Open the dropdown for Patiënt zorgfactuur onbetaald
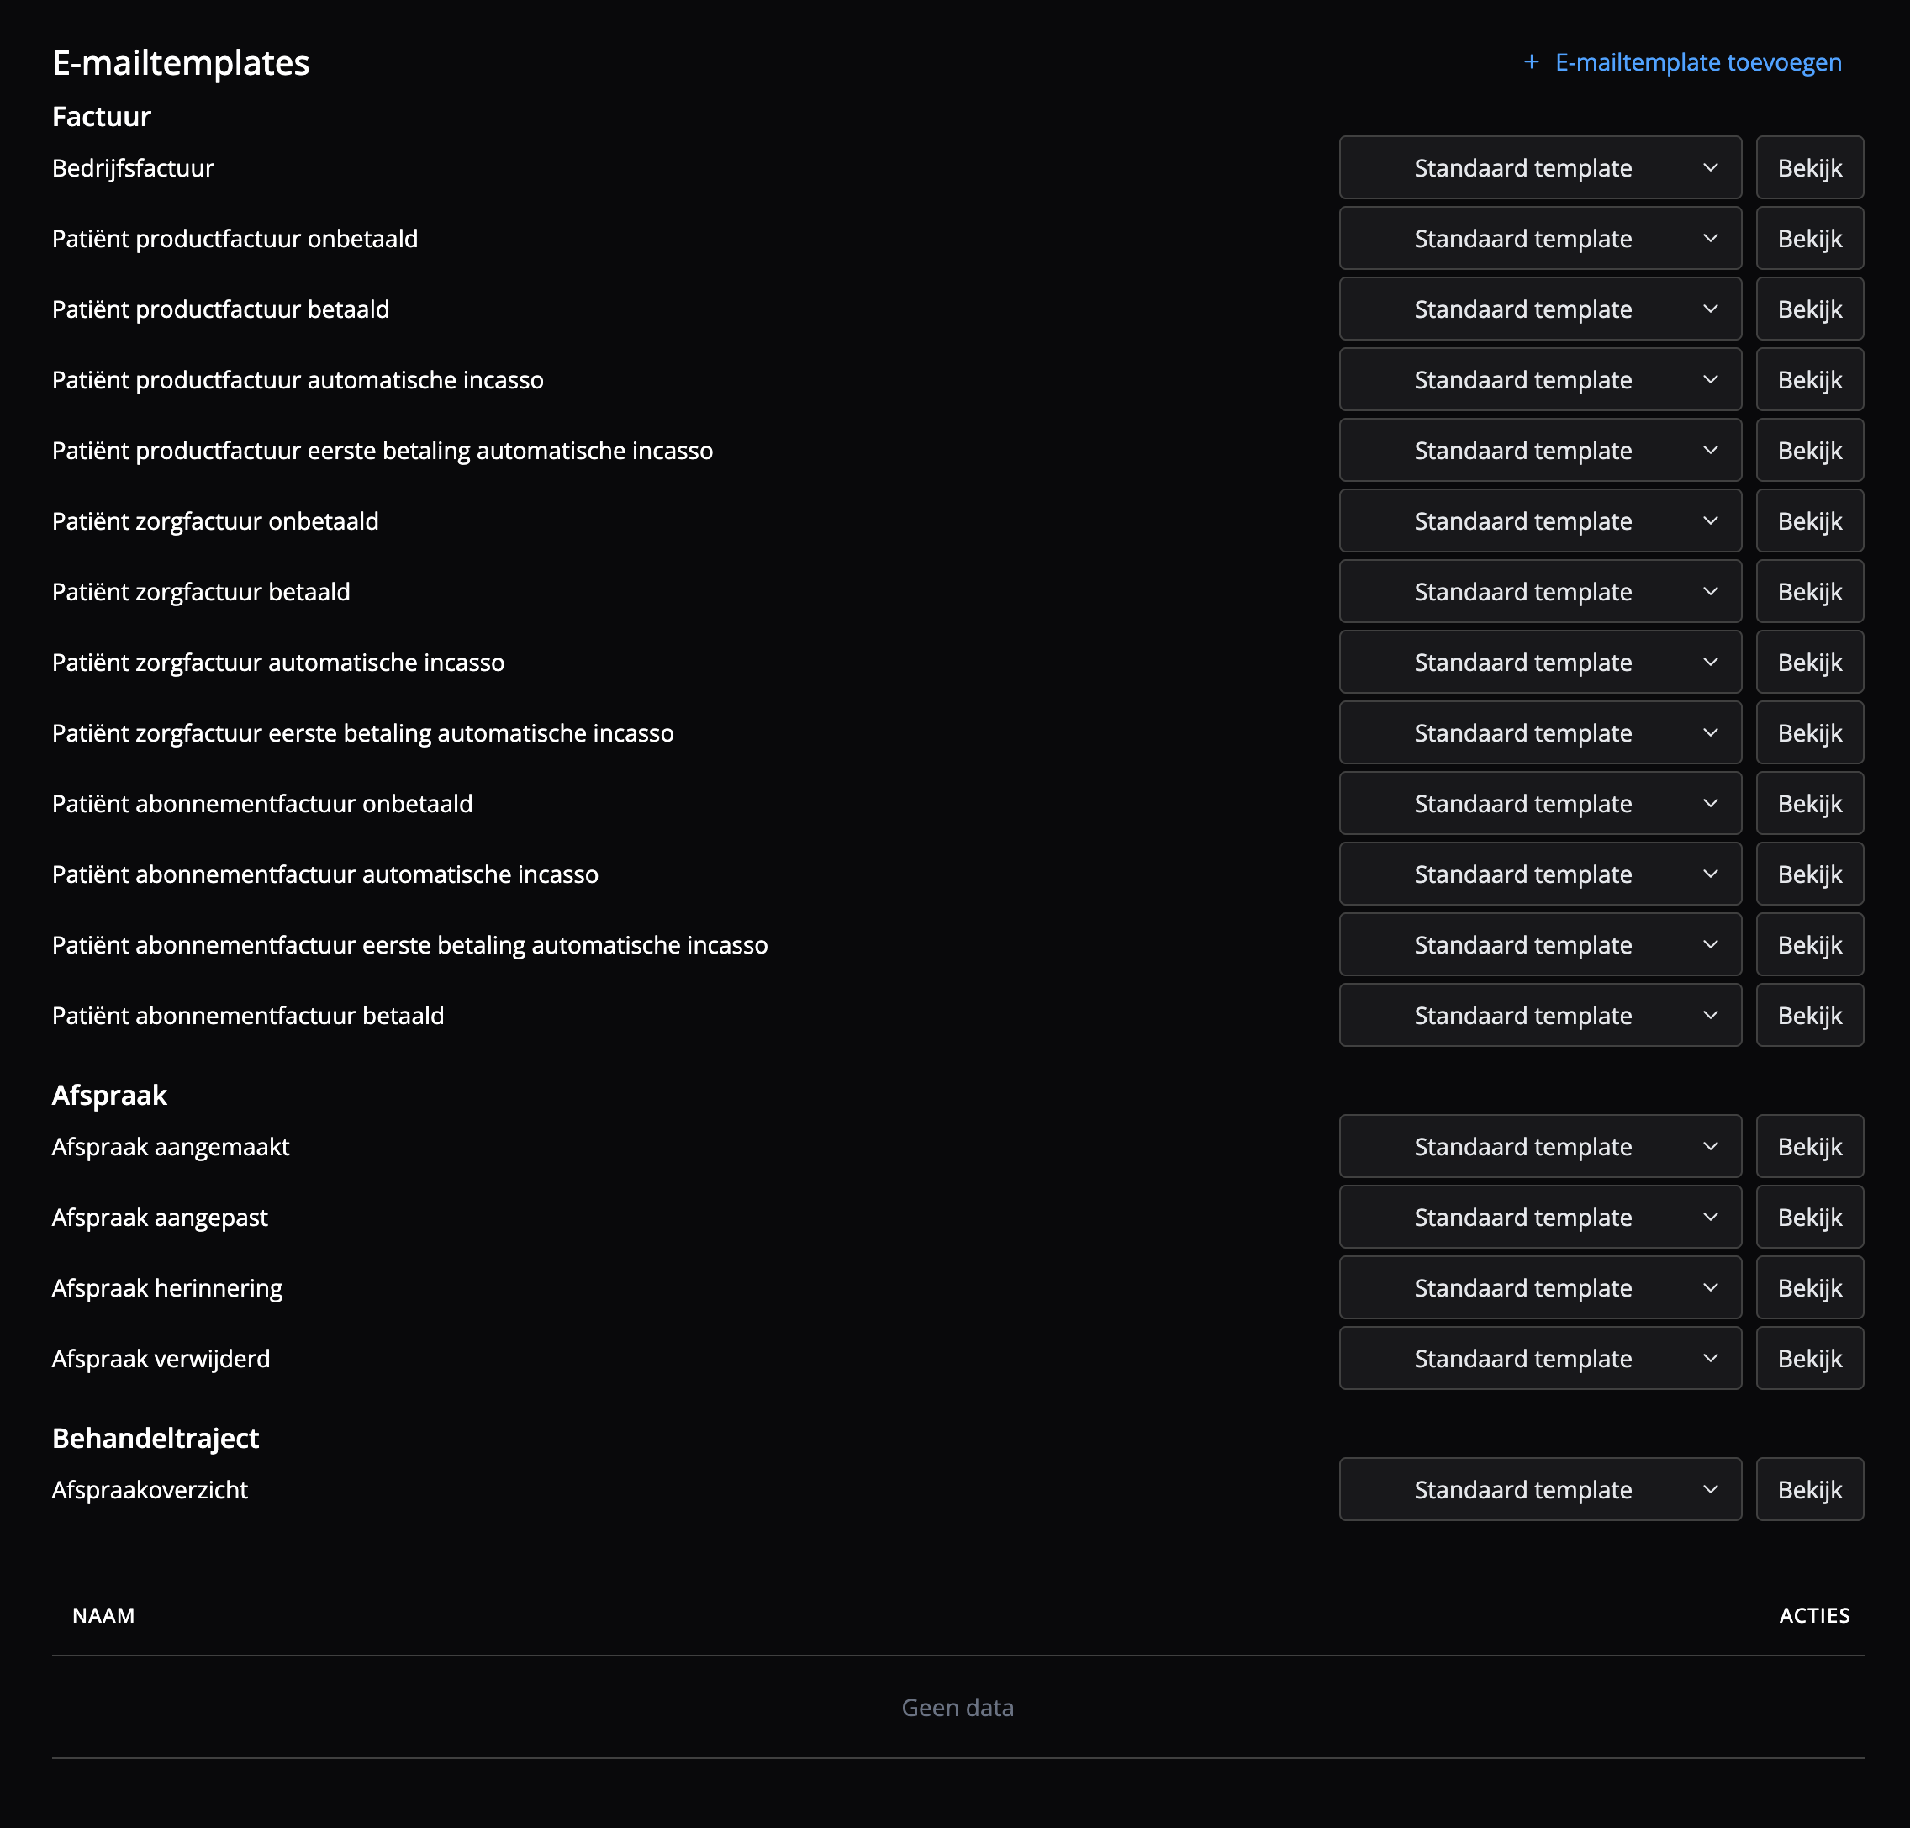 coord(1539,521)
